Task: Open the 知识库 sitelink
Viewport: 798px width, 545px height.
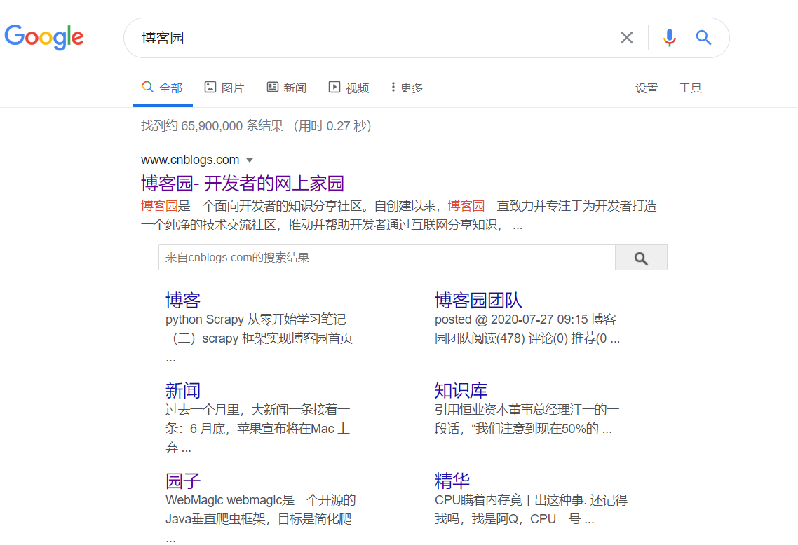Action: 461,390
